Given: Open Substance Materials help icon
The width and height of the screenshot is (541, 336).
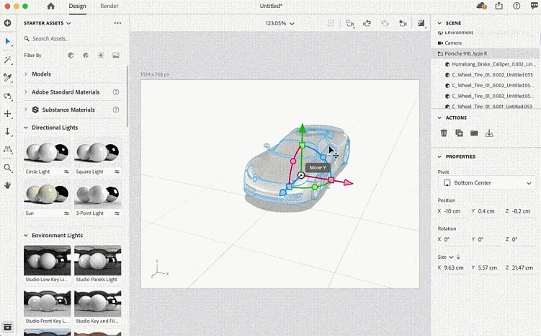Looking at the screenshot, I should (x=116, y=110).
